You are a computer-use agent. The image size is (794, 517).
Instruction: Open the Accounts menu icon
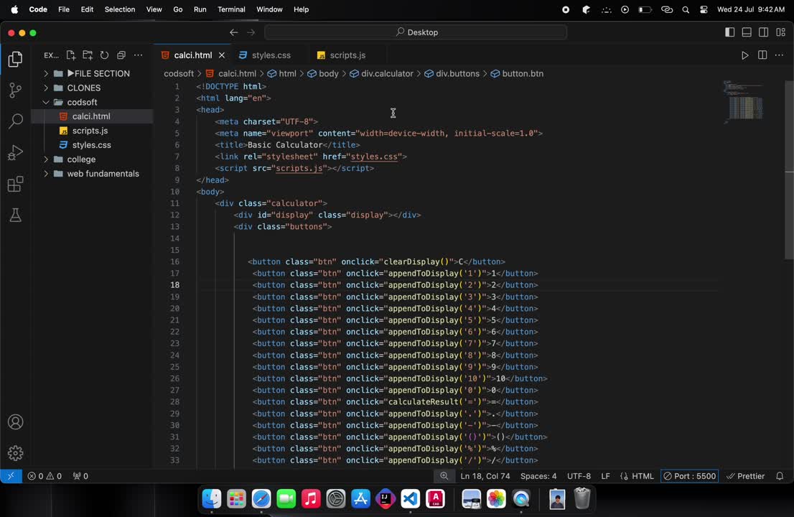coord(15,421)
